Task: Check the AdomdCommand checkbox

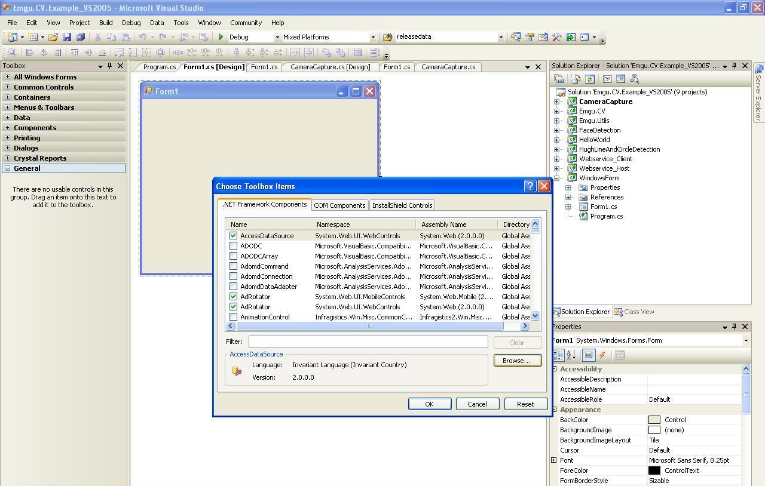Action: pos(233,266)
